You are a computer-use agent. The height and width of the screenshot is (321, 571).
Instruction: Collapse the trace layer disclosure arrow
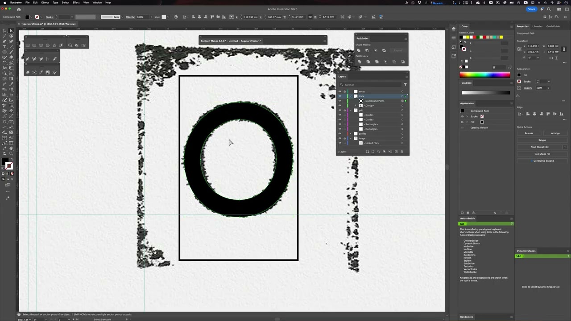pos(351,96)
